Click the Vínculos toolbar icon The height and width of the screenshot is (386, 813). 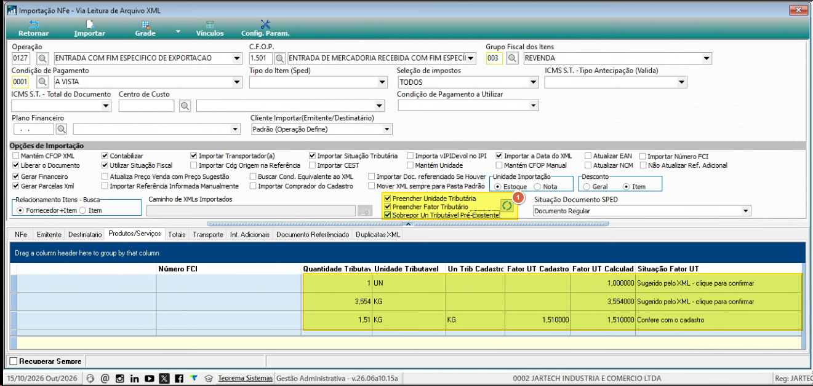click(x=210, y=25)
